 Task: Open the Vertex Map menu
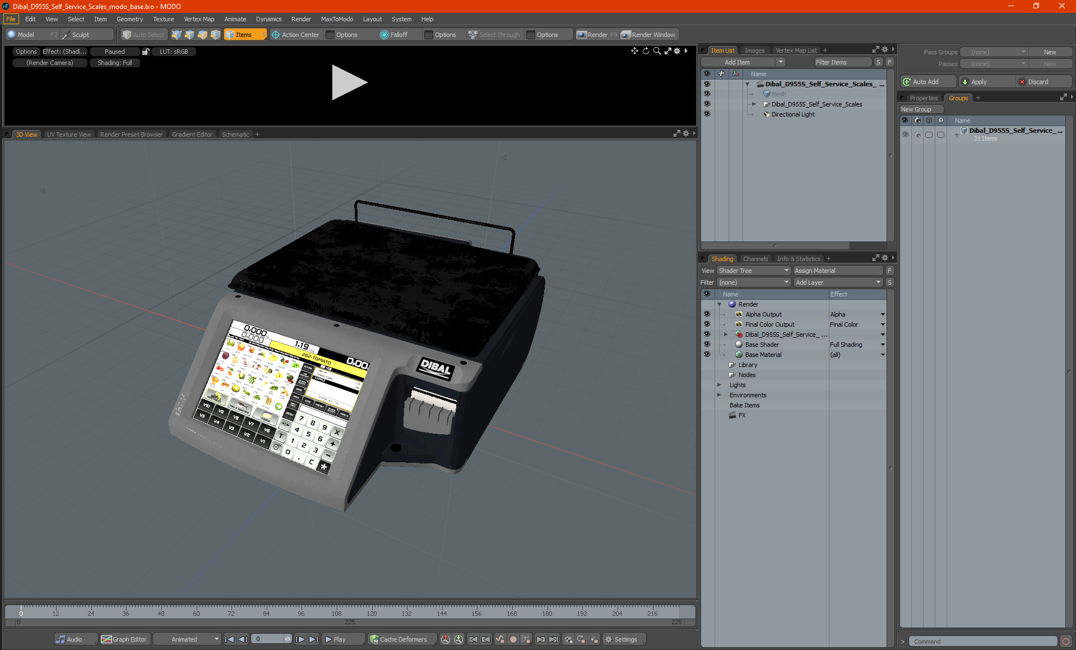click(x=199, y=19)
